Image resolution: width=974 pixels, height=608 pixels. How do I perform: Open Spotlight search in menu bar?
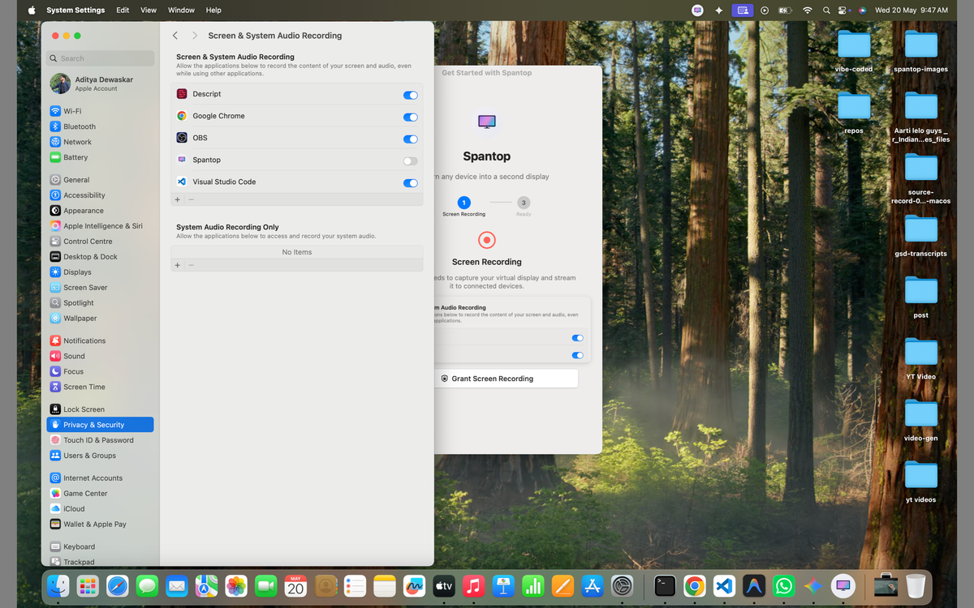click(x=826, y=10)
